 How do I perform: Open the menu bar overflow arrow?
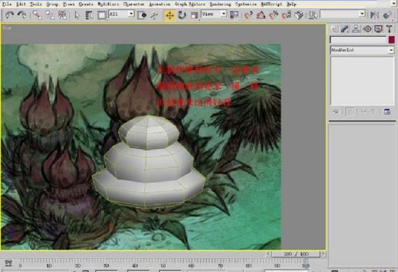394,4
